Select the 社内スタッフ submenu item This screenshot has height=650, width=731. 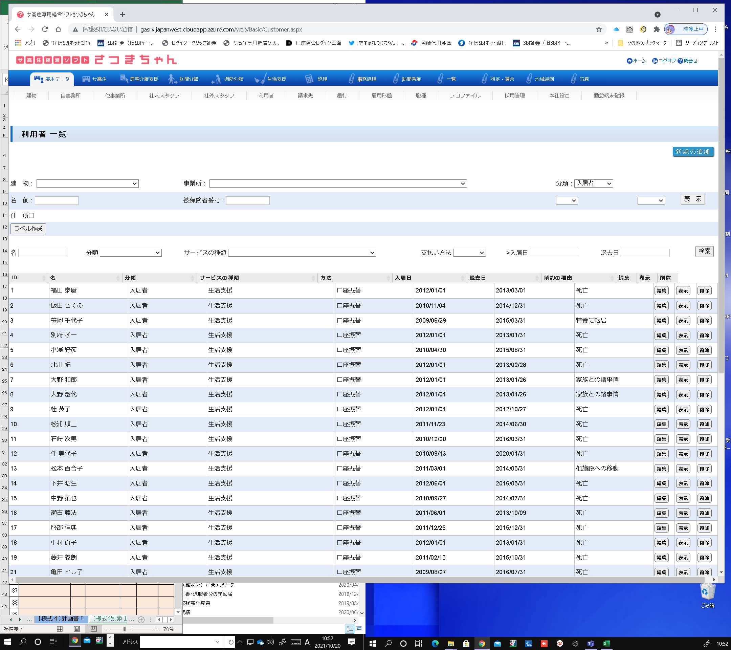[x=164, y=95]
